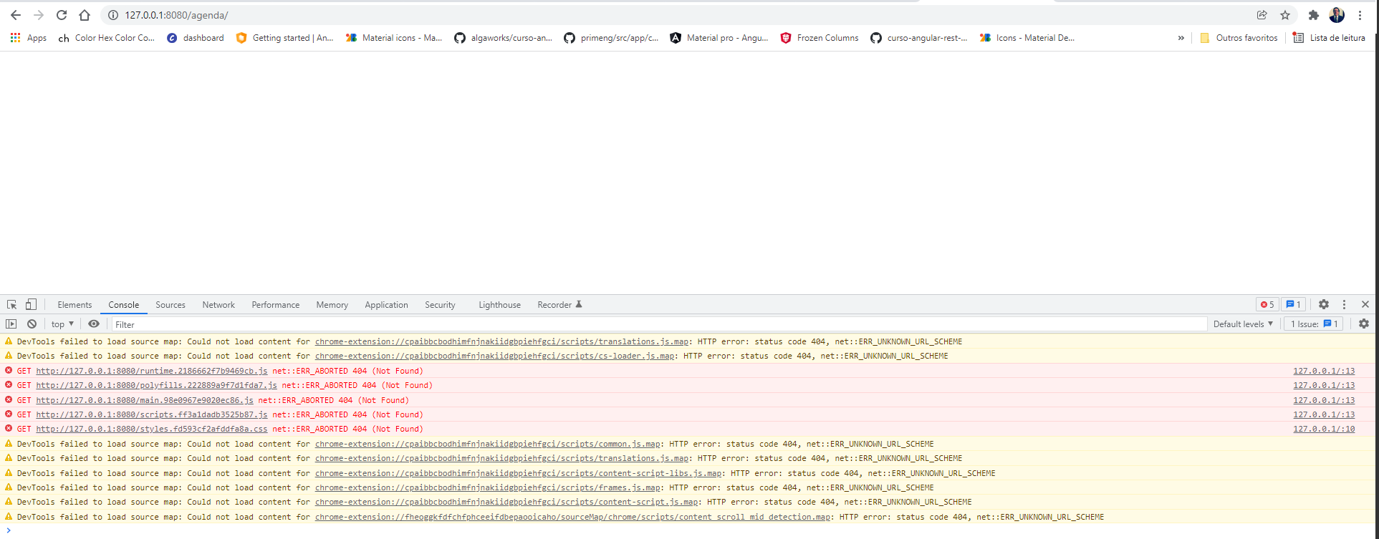Toggle the device toolbar icon
1379x539 pixels.
(31, 305)
